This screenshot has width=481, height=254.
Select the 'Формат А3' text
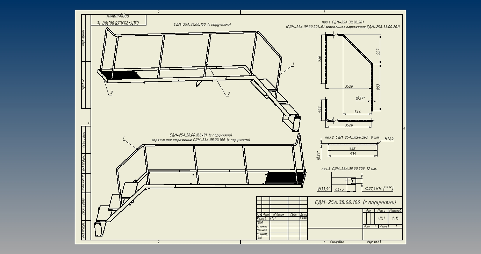(x=374, y=242)
